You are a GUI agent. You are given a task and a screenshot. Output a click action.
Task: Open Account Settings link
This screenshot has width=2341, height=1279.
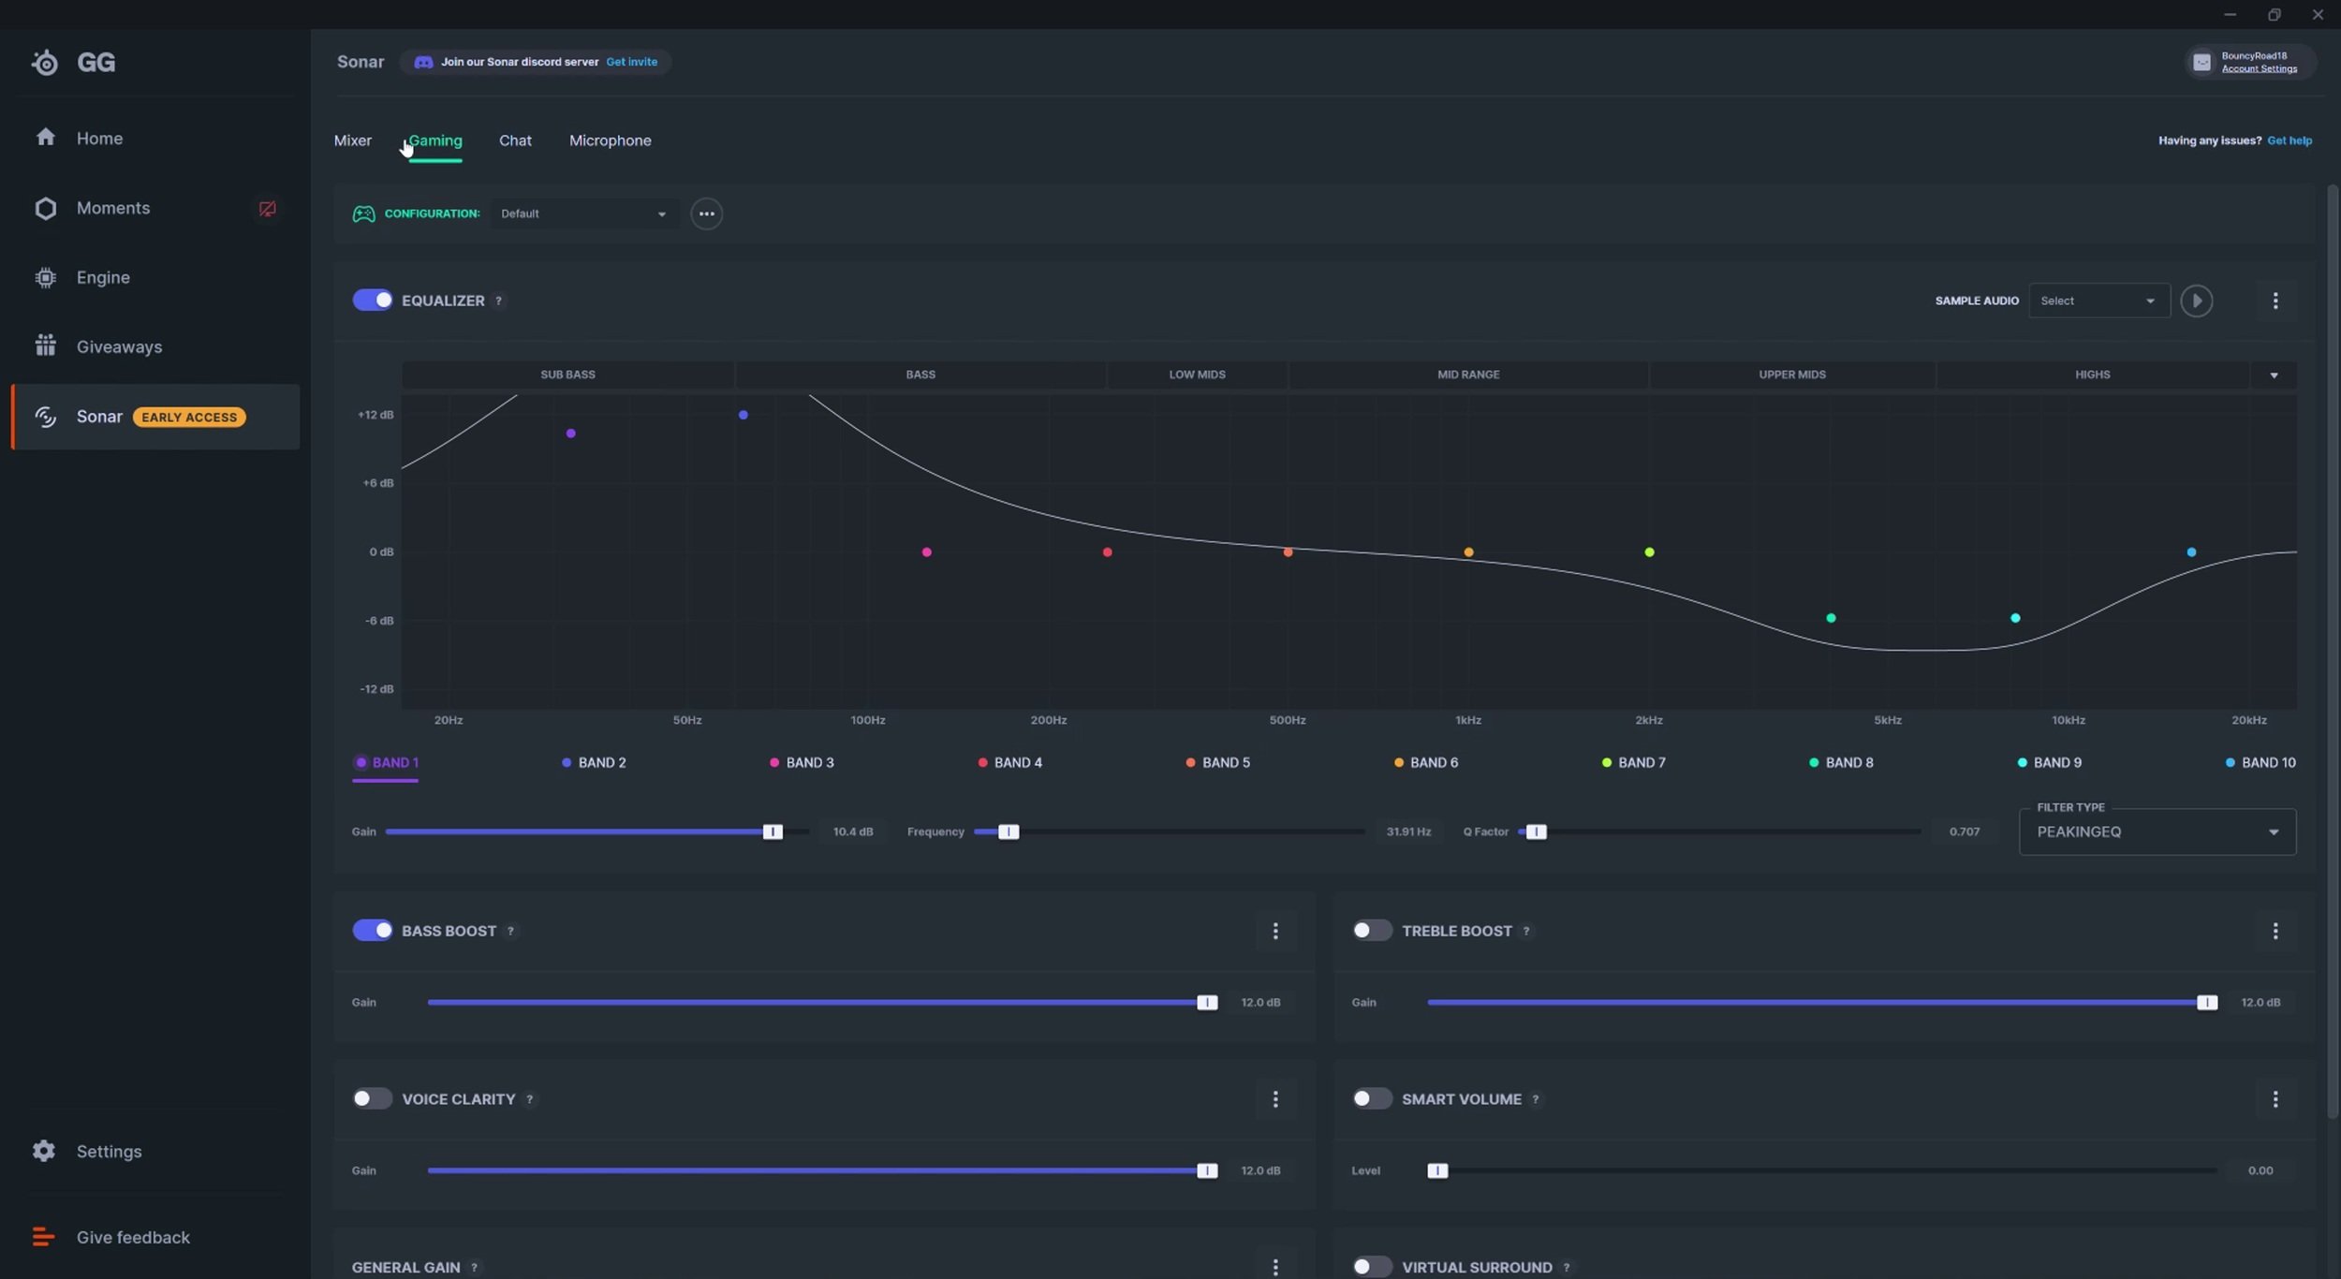tap(2259, 68)
